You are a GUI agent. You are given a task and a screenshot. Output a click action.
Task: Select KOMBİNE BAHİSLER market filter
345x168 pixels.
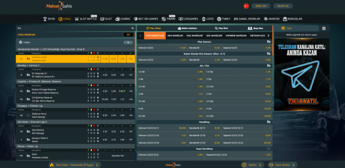236,36
